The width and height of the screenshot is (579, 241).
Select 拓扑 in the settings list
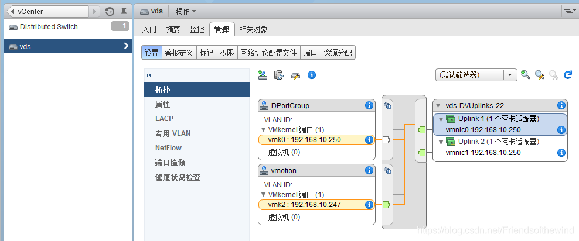click(x=197, y=89)
